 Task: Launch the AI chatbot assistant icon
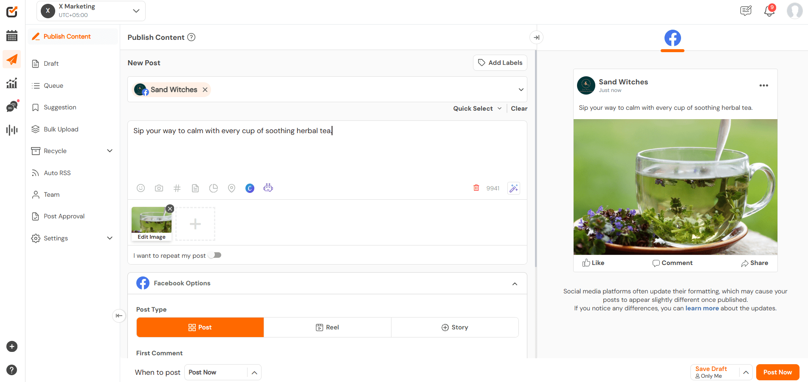point(268,188)
